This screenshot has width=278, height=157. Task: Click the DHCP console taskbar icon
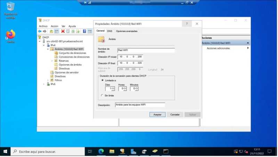click(x=123, y=151)
